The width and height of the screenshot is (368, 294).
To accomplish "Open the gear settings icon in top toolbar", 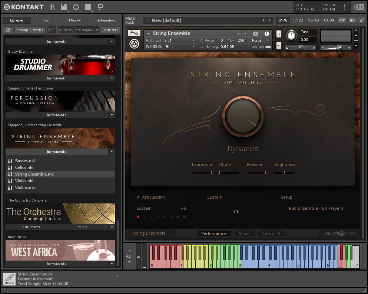I will (76, 7).
